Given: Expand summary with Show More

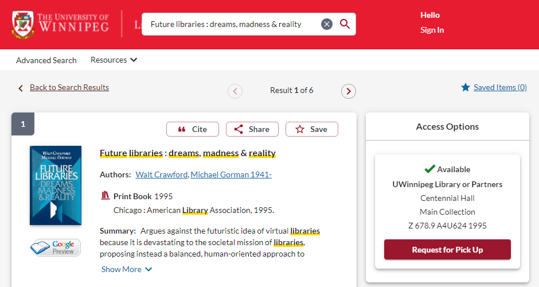Looking at the screenshot, I should [x=127, y=269].
